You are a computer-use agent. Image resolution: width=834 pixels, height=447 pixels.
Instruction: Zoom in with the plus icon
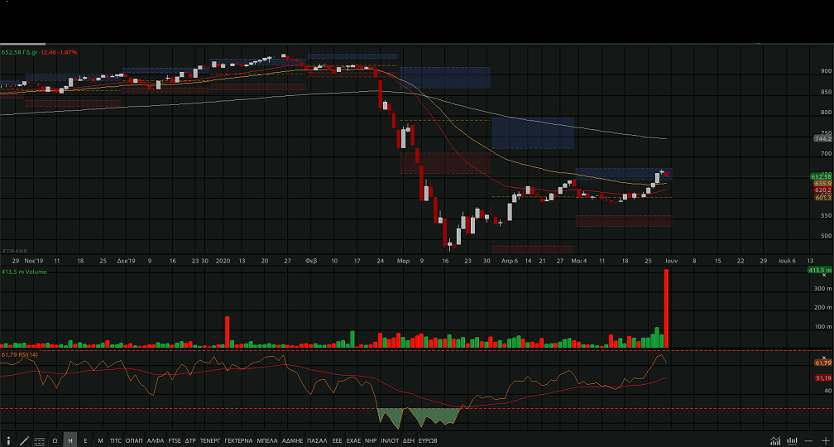(x=825, y=440)
